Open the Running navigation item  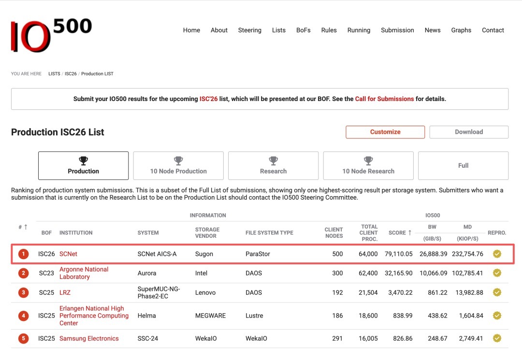tap(359, 30)
